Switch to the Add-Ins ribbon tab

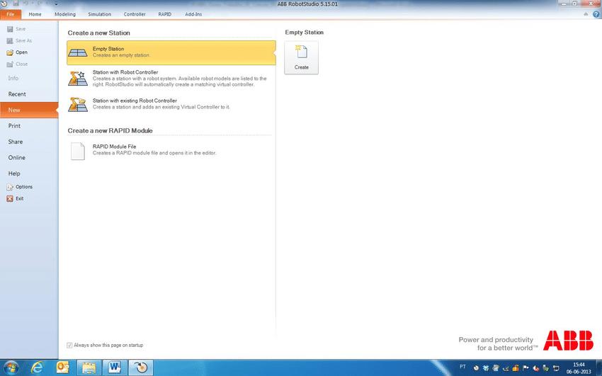click(193, 14)
